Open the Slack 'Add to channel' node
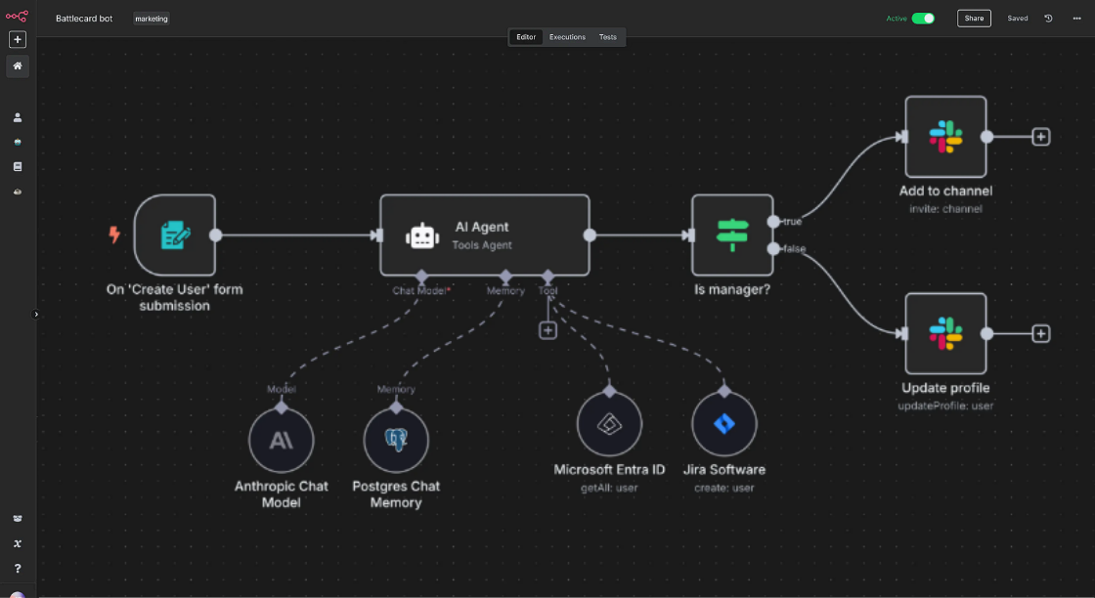The image size is (1095, 598). click(x=944, y=137)
